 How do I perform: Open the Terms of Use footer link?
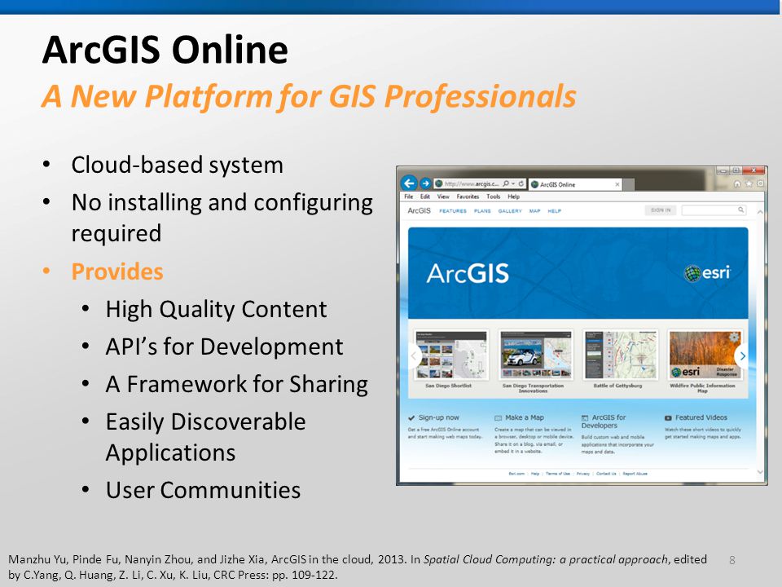click(x=557, y=474)
